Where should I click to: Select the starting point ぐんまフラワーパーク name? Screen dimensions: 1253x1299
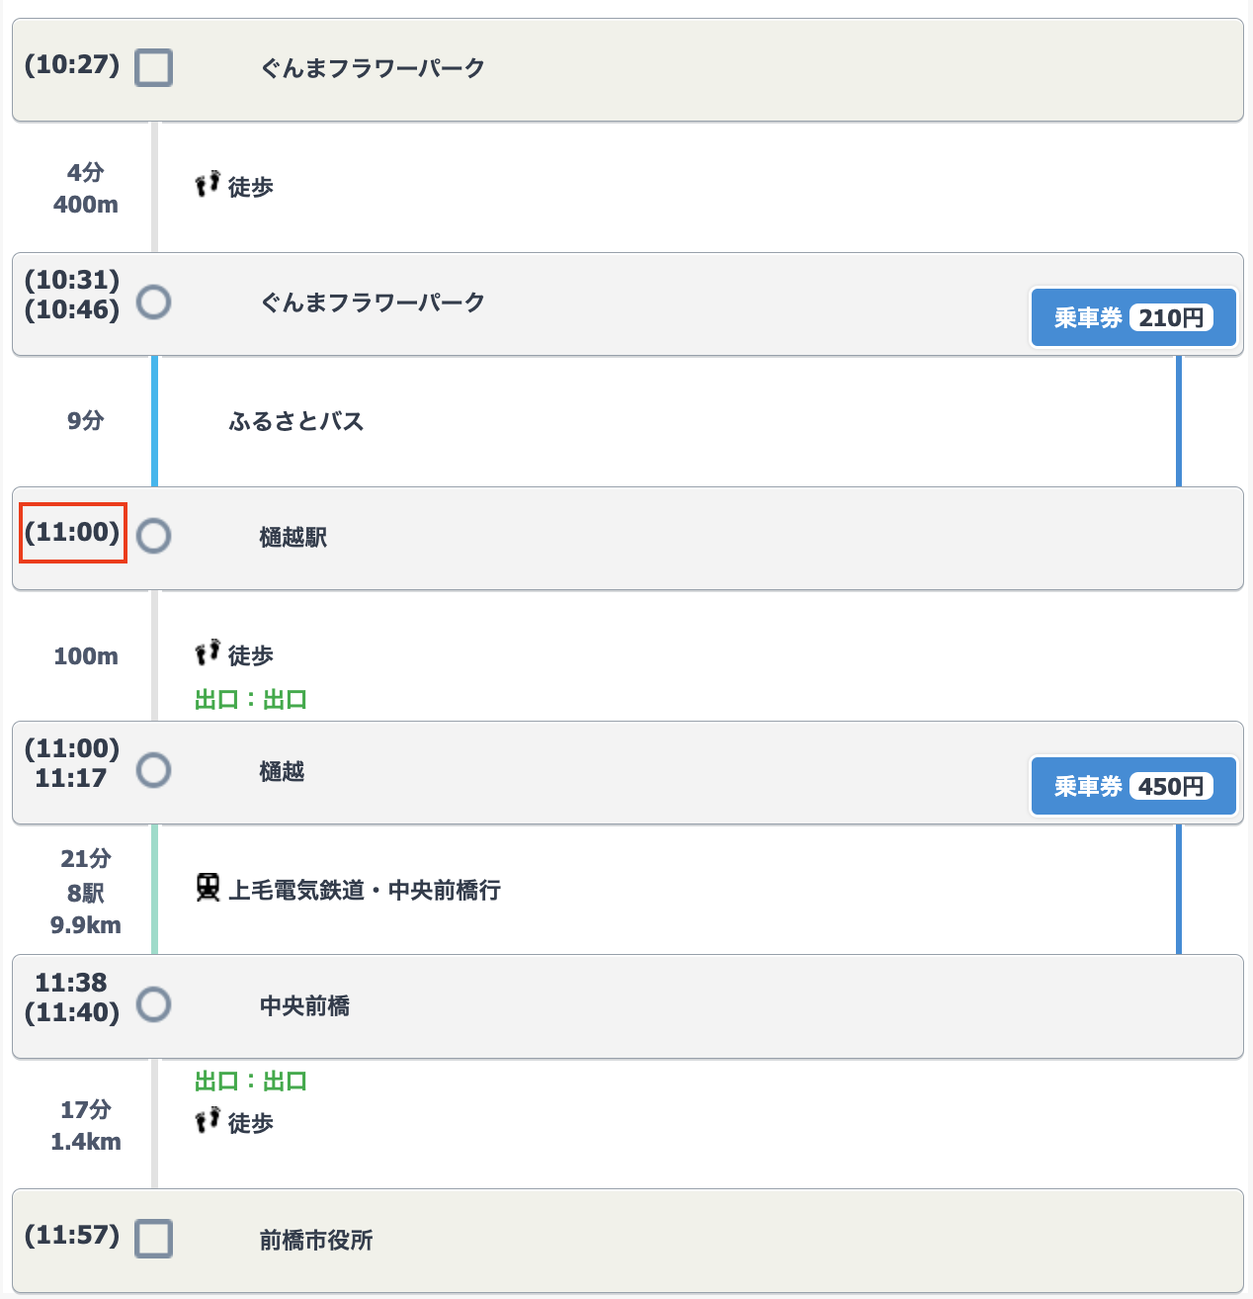coord(373,68)
